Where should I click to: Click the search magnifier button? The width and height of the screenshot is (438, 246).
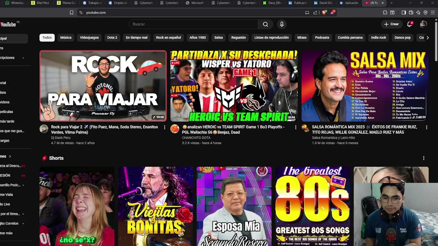[x=265, y=24]
